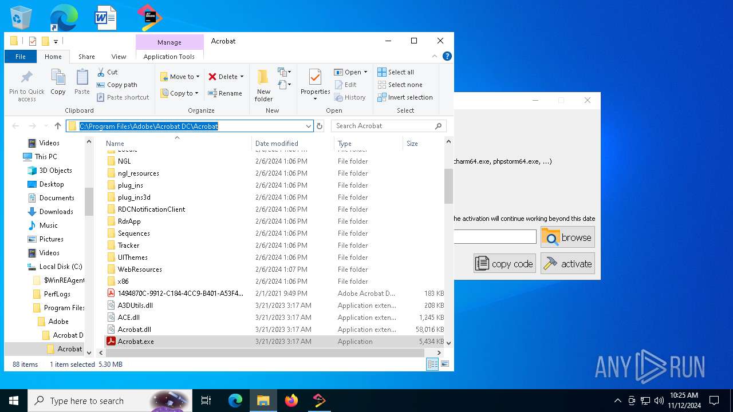
Task: Select the Acrobat.exe file
Action: (274, 342)
